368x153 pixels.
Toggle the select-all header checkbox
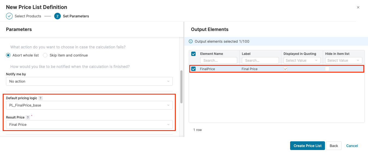[193, 54]
